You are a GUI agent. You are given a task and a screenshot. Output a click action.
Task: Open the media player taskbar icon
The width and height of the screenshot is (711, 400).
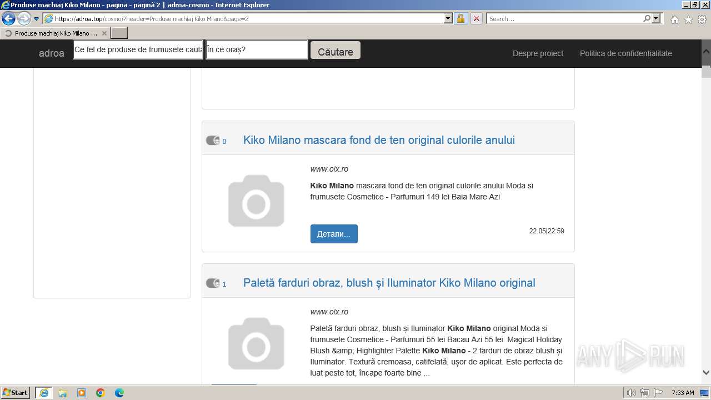(x=82, y=393)
